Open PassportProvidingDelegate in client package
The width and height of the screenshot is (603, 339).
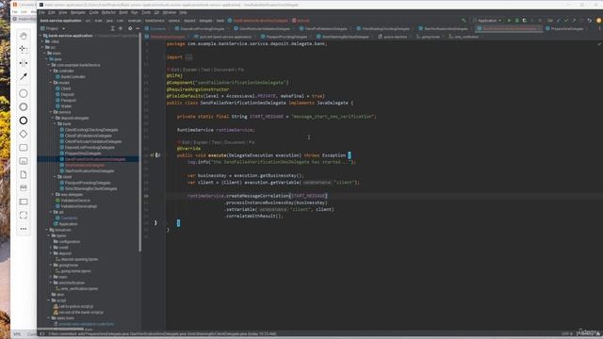pos(88,183)
